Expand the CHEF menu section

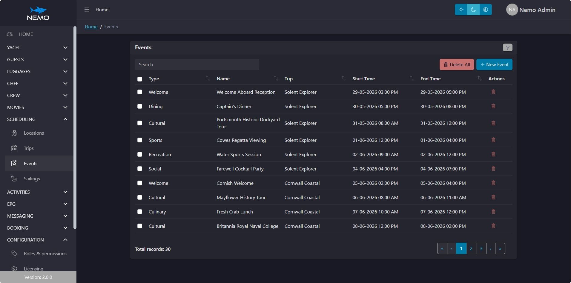(37, 83)
